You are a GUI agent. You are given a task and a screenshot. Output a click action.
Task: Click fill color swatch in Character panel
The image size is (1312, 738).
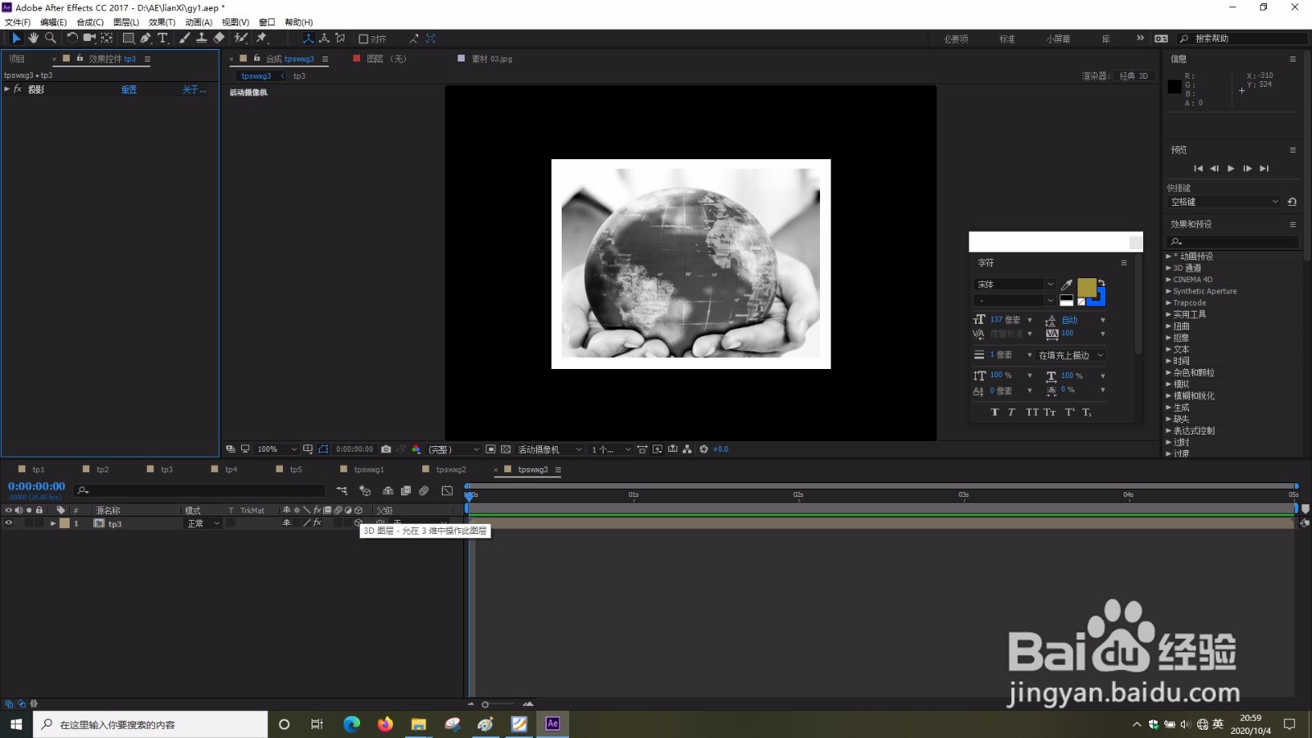click(x=1086, y=287)
